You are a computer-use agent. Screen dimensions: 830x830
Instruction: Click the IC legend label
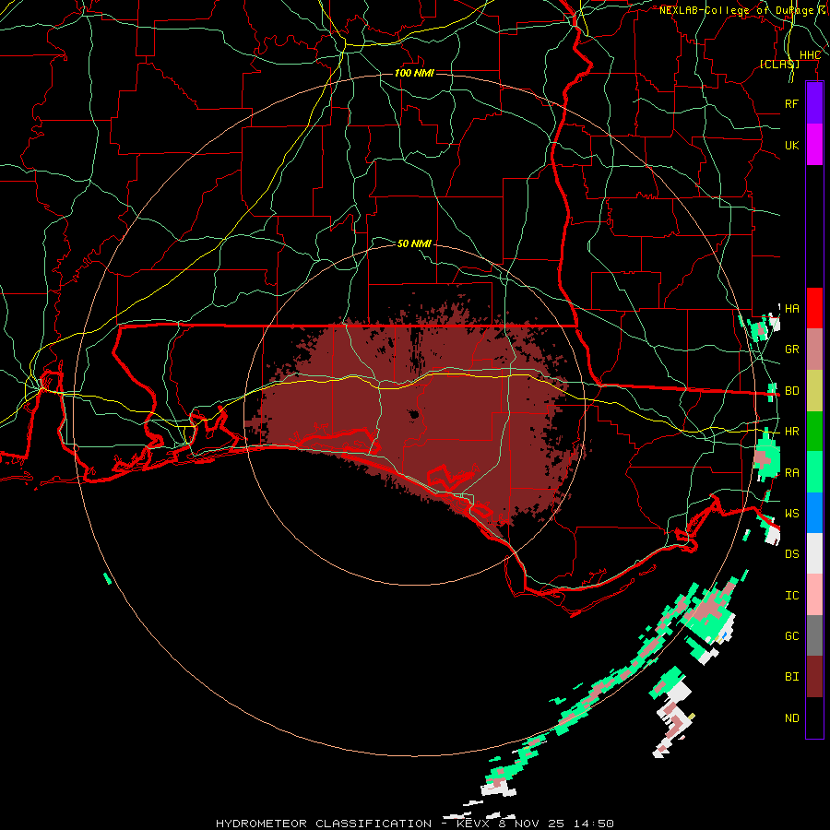point(791,596)
